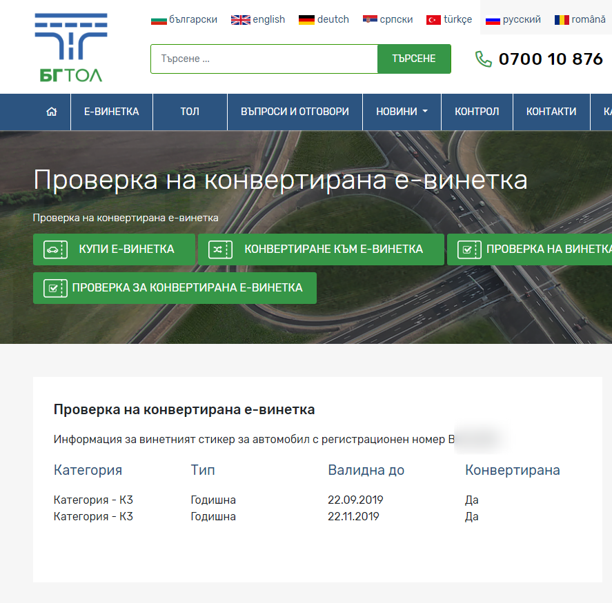Image resolution: width=612 pixels, height=603 pixels.
Task: Click the Bulgarian flag icon
Action: coord(158,19)
